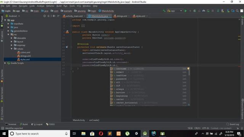Click autocomplete popup scrollbar
244x137 pixels.
point(189,73)
